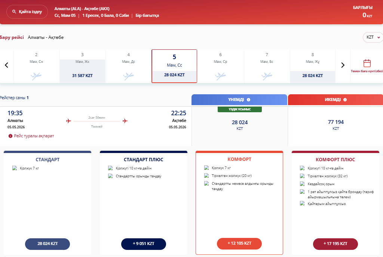This screenshot has width=383, height=257.
Task: Select Комфорт Плюс fare +17 195 KZT
Action: [x=335, y=244]
